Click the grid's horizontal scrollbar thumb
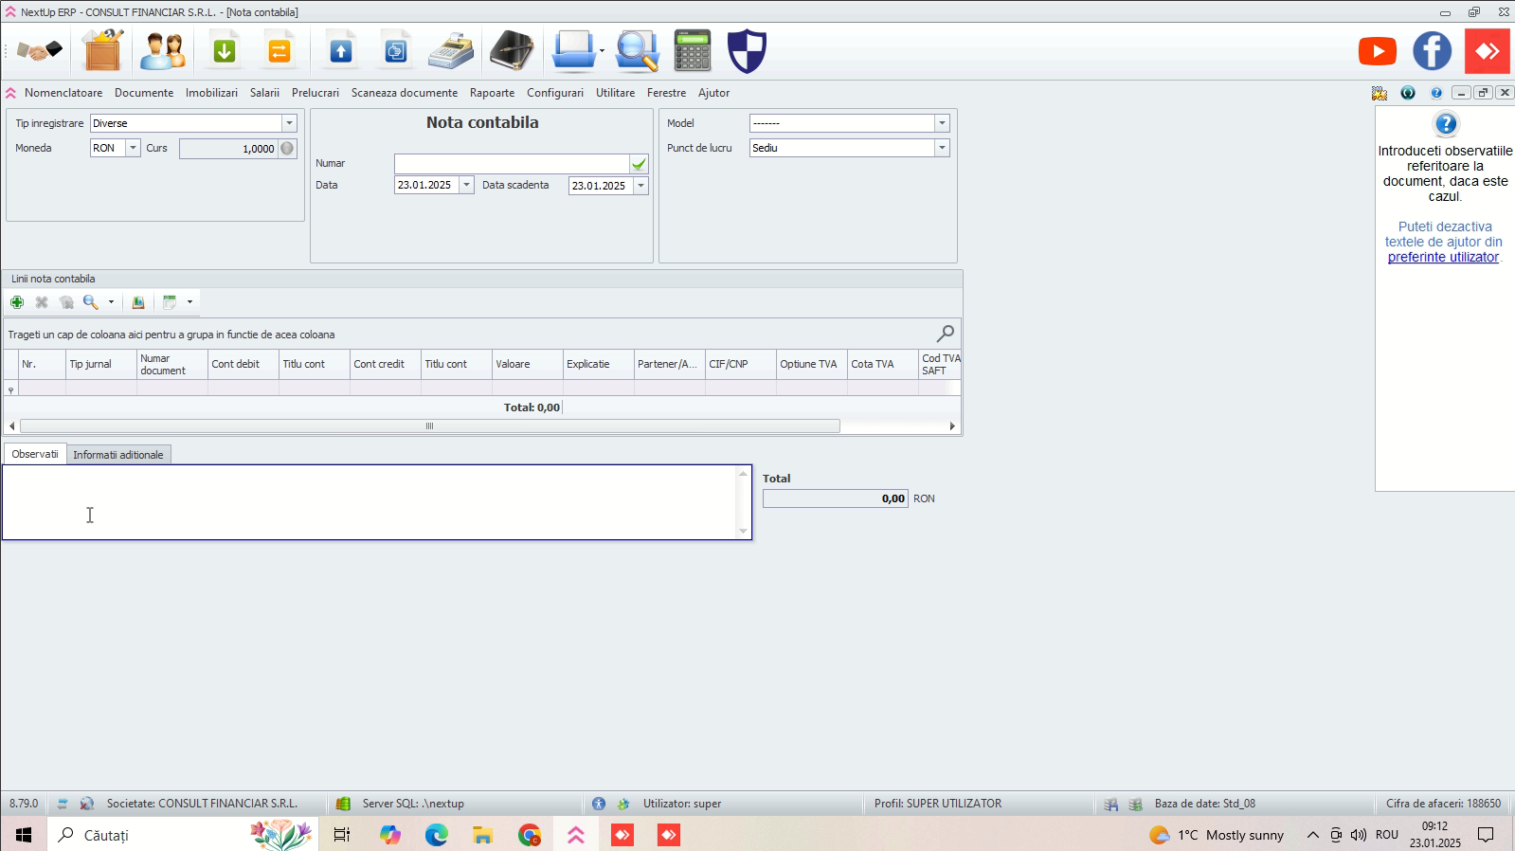The width and height of the screenshot is (1515, 851). [429, 426]
